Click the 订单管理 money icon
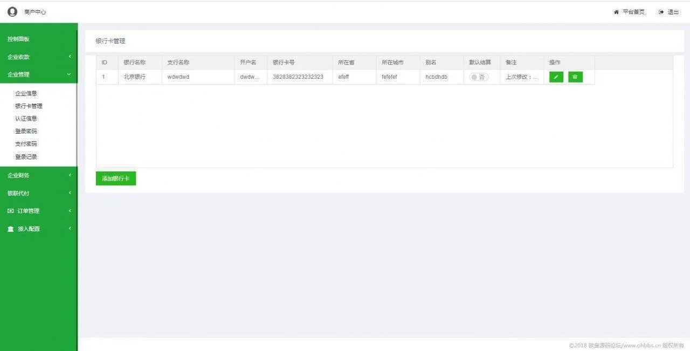Viewport: 690px width, 351px height. click(x=11, y=211)
